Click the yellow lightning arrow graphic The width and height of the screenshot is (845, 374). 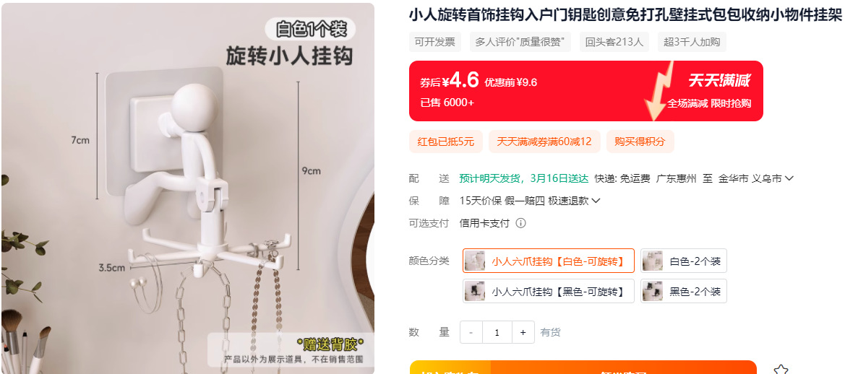coord(661,90)
